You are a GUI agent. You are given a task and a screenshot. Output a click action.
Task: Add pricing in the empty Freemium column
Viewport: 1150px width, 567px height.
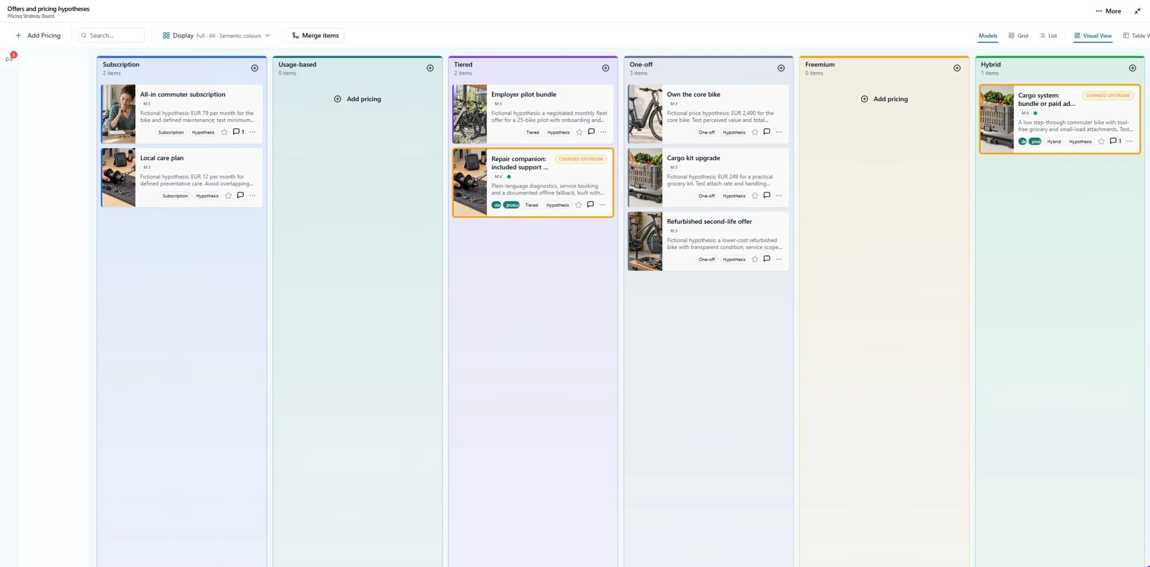884,99
